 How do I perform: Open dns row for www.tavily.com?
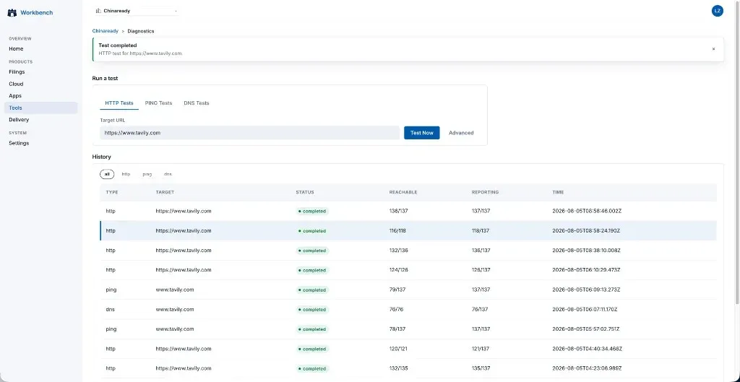click(x=408, y=309)
